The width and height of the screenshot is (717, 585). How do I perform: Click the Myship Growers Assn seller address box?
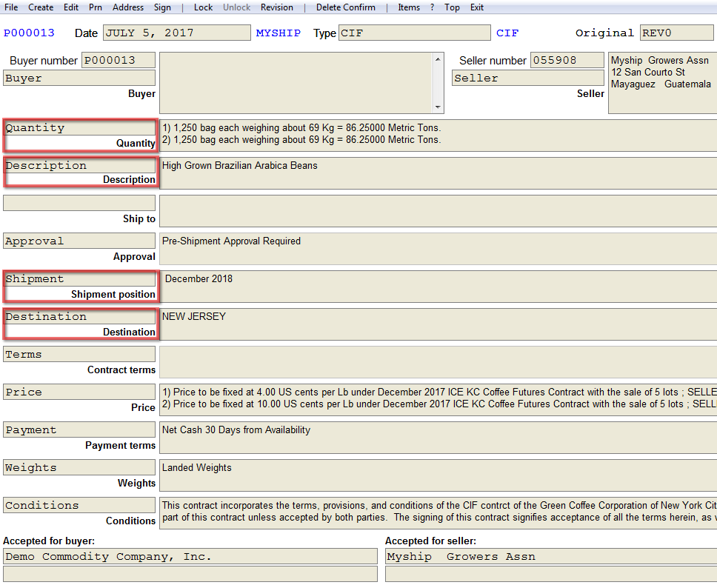(x=663, y=83)
